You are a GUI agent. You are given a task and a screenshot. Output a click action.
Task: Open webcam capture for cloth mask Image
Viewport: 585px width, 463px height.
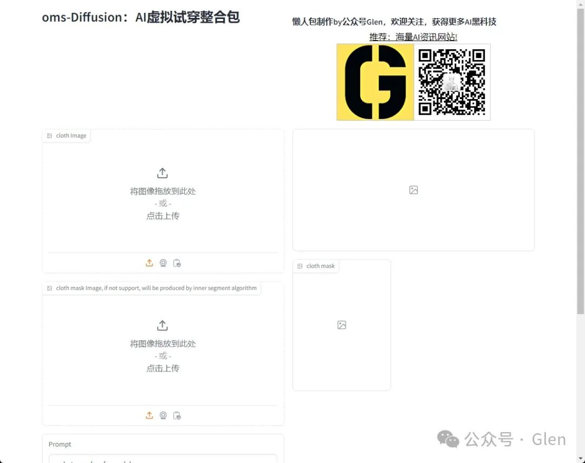(163, 415)
